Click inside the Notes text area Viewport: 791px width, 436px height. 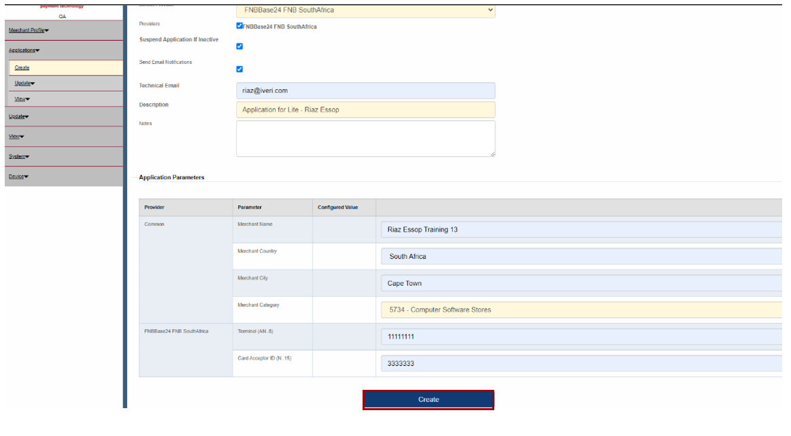pyautogui.click(x=365, y=139)
